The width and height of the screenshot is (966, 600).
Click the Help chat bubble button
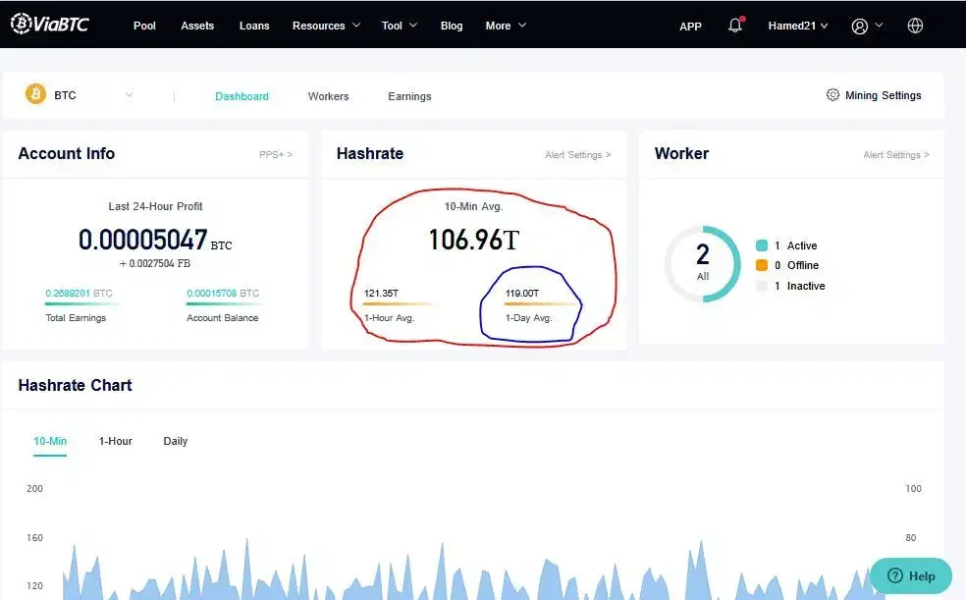pos(910,576)
